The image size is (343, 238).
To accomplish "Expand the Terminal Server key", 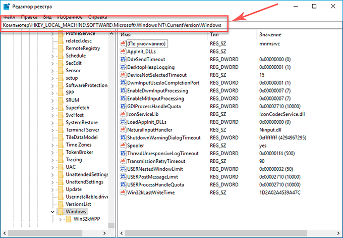I will [x=52, y=130].
